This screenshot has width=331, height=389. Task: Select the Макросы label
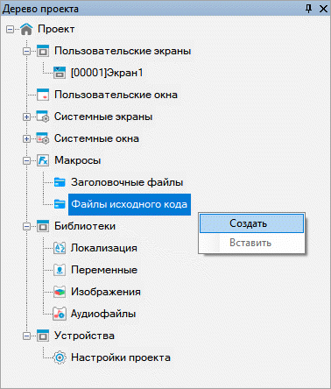point(78,160)
